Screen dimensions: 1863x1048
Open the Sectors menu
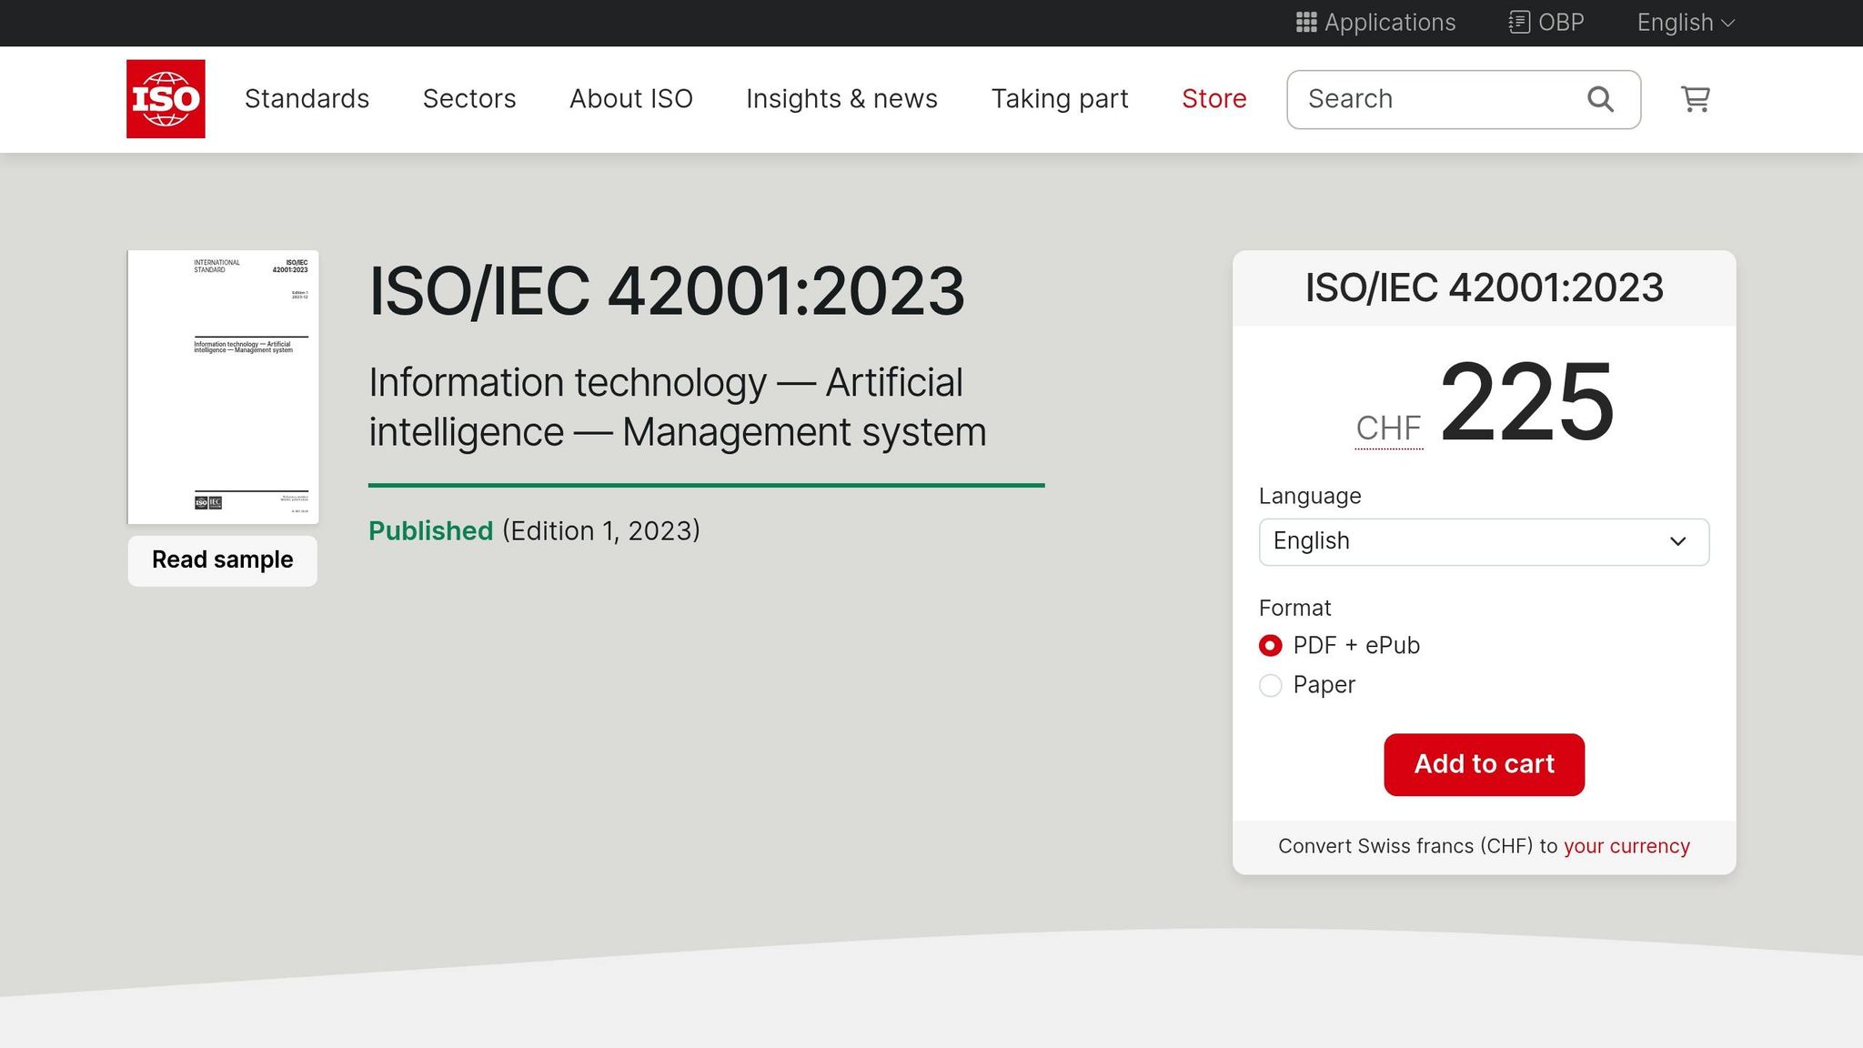click(469, 98)
